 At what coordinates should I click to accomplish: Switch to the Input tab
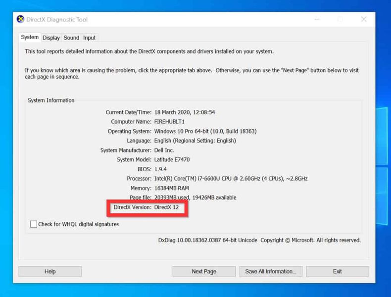pos(89,38)
